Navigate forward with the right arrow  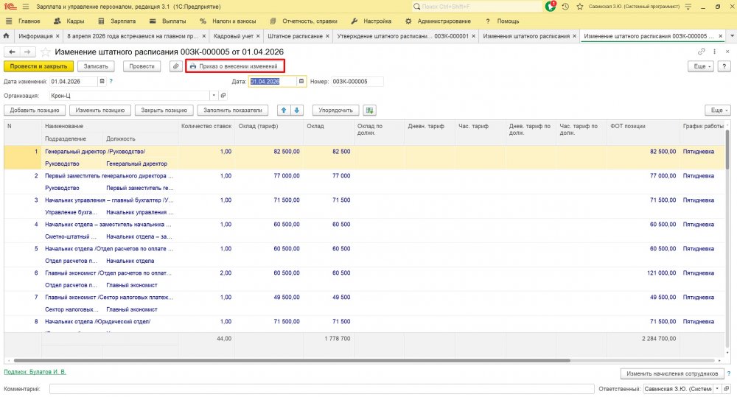tap(27, 52)
